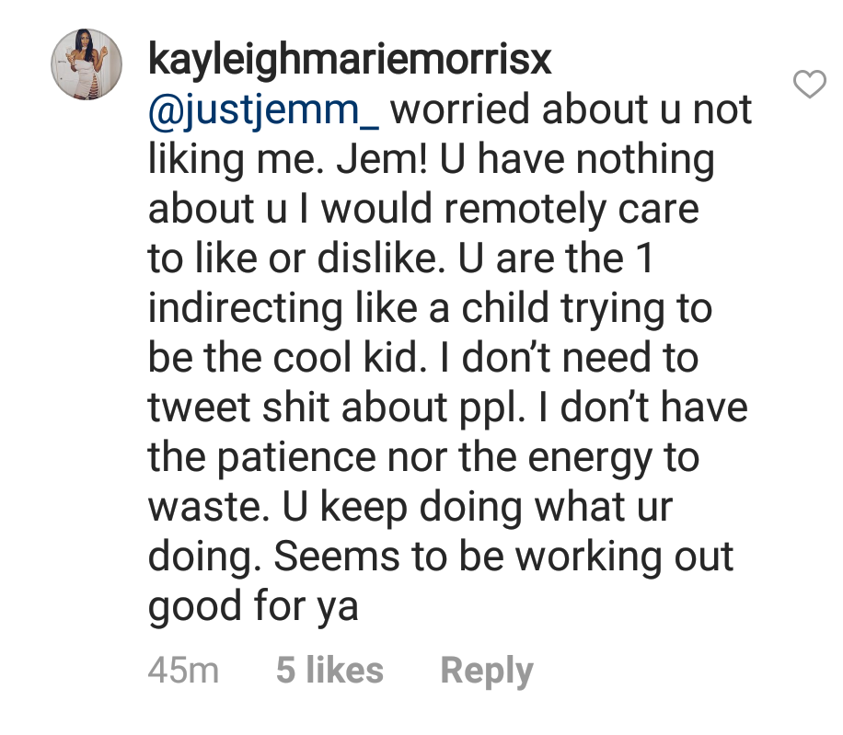
Task: Click the phrase "to like or dislike"
Action: point(294,259)
